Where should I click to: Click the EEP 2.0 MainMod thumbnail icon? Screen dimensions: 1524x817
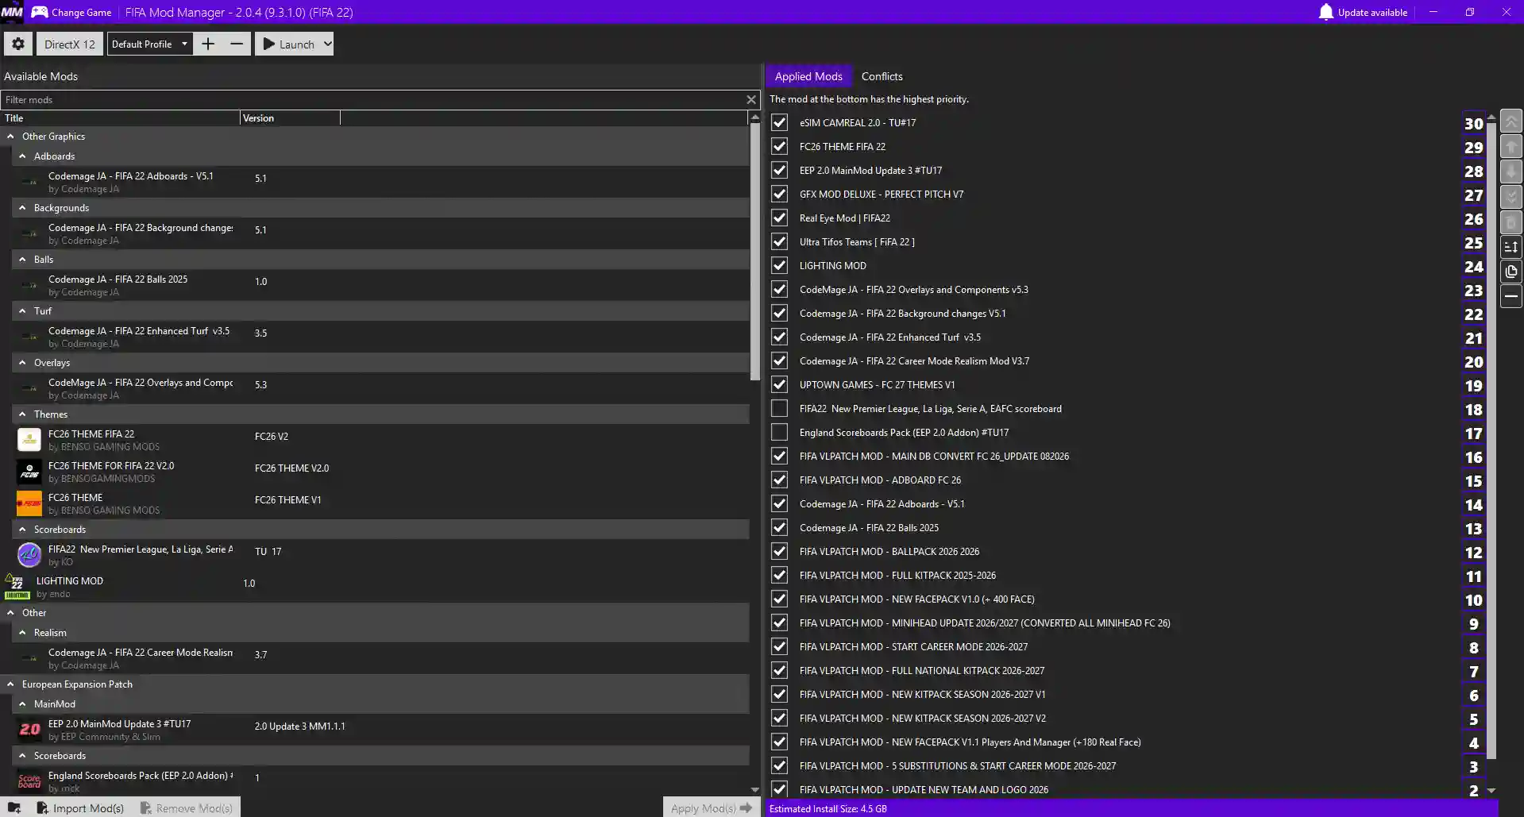coord(29,730)
